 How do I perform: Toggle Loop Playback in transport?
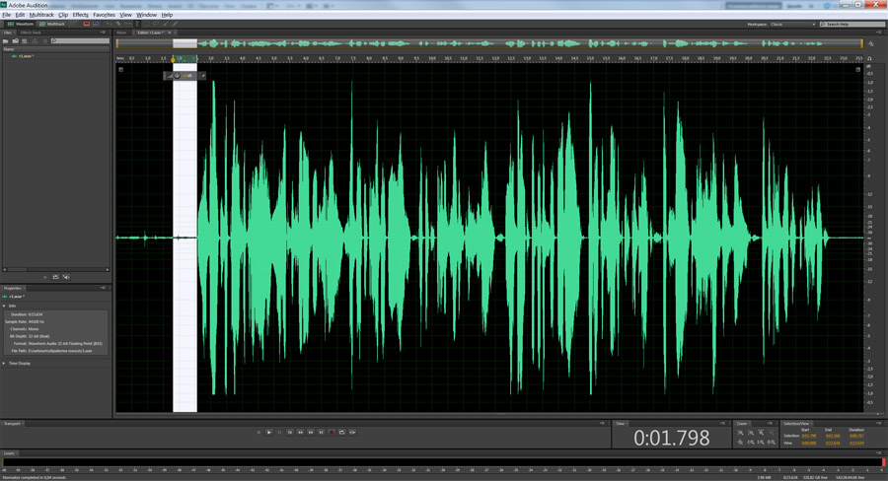341,433
